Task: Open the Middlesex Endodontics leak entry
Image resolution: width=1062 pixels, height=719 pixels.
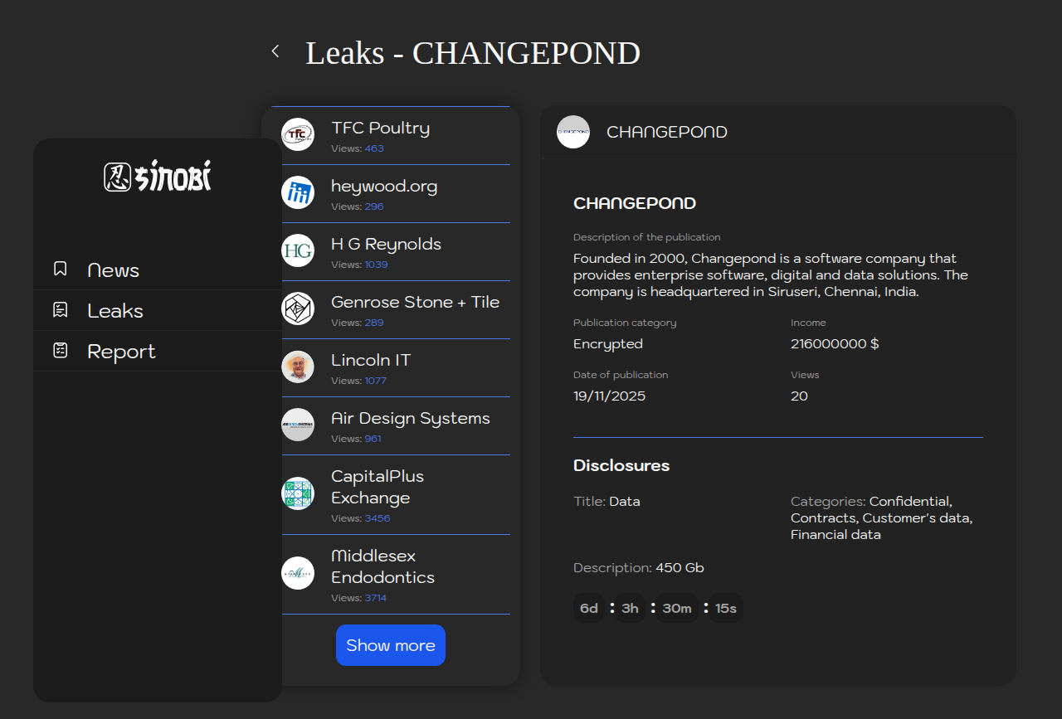Action: 382,566
